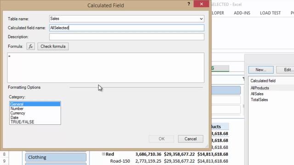Click inside the formula text area

pos(106,68)
